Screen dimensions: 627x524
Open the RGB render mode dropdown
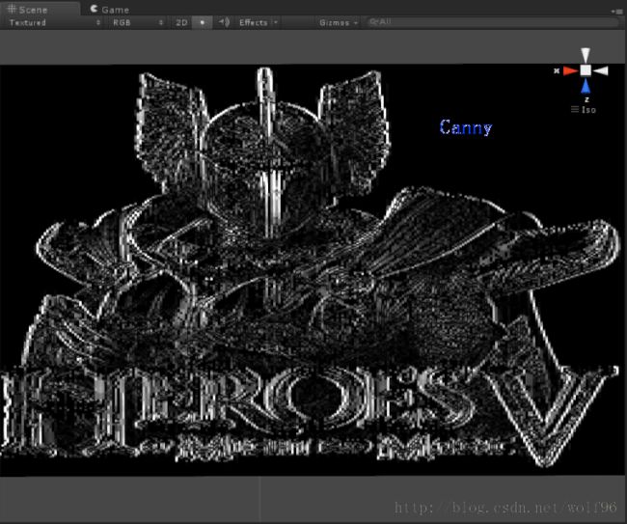pyautogui.click(x=137, y=22)
